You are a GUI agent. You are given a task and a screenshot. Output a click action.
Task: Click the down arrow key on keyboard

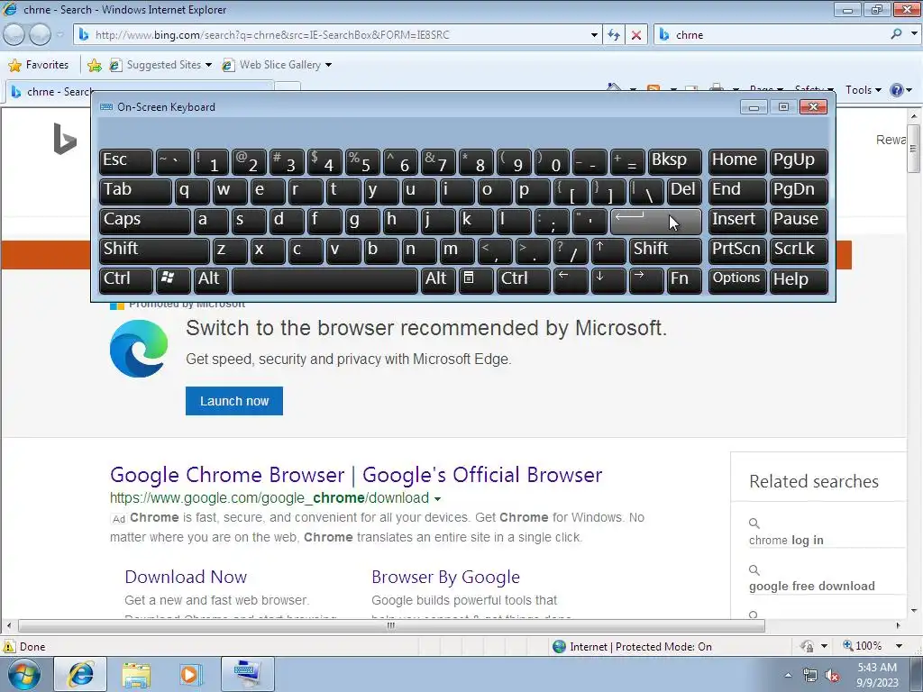pos(608,279)
